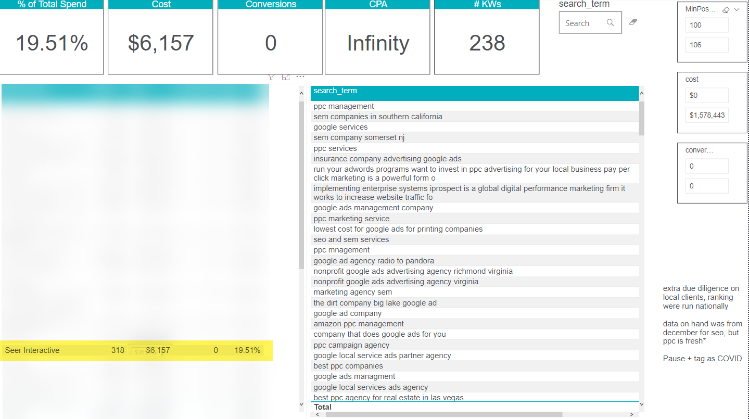Click the magnifier icon in the search box
The height and width of the screenshot is (419, 749).
coord(610,23)
